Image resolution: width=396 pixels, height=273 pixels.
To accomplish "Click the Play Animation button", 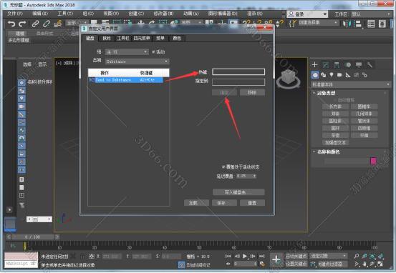I will click(244, 256).
